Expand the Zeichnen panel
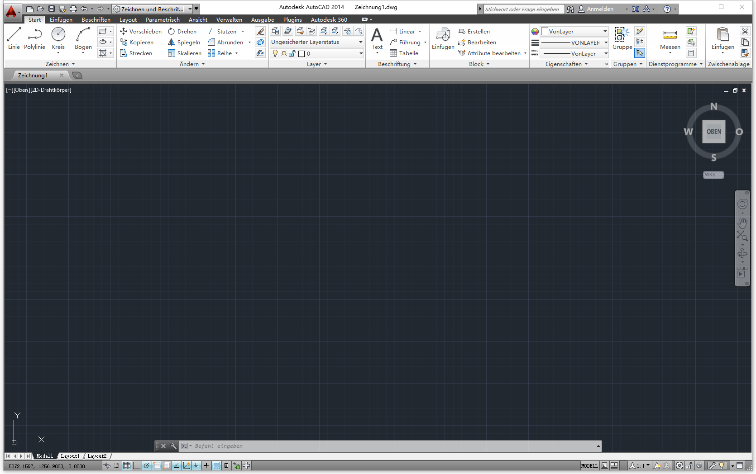756x474 pixels. point(60,64)
